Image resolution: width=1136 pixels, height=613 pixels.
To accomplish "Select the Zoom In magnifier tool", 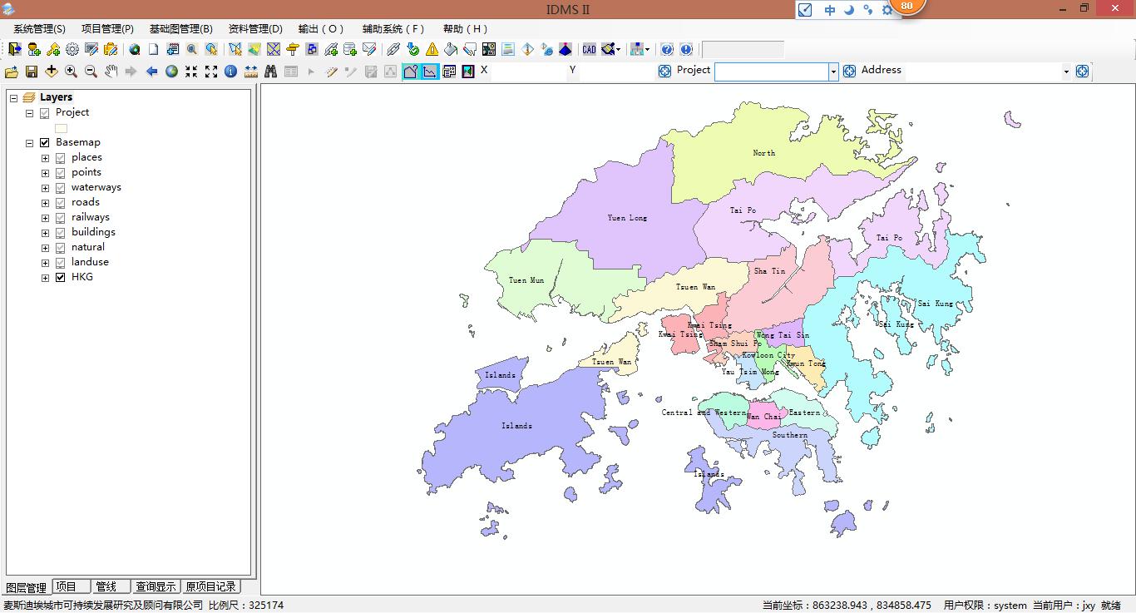I will click(72, 72).
